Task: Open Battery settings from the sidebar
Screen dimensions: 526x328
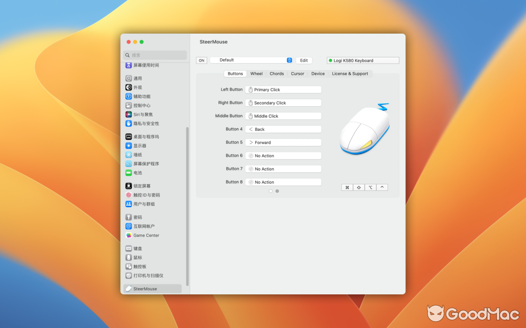Action: point(135,173)
